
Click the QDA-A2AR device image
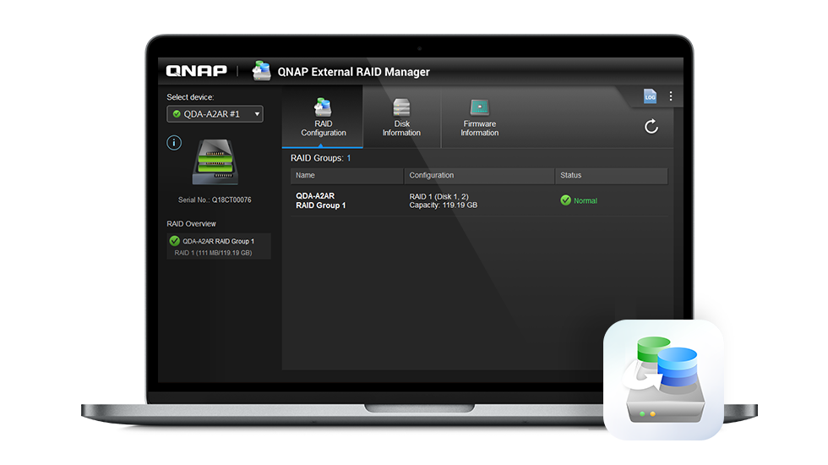click(x=215, y=161)
